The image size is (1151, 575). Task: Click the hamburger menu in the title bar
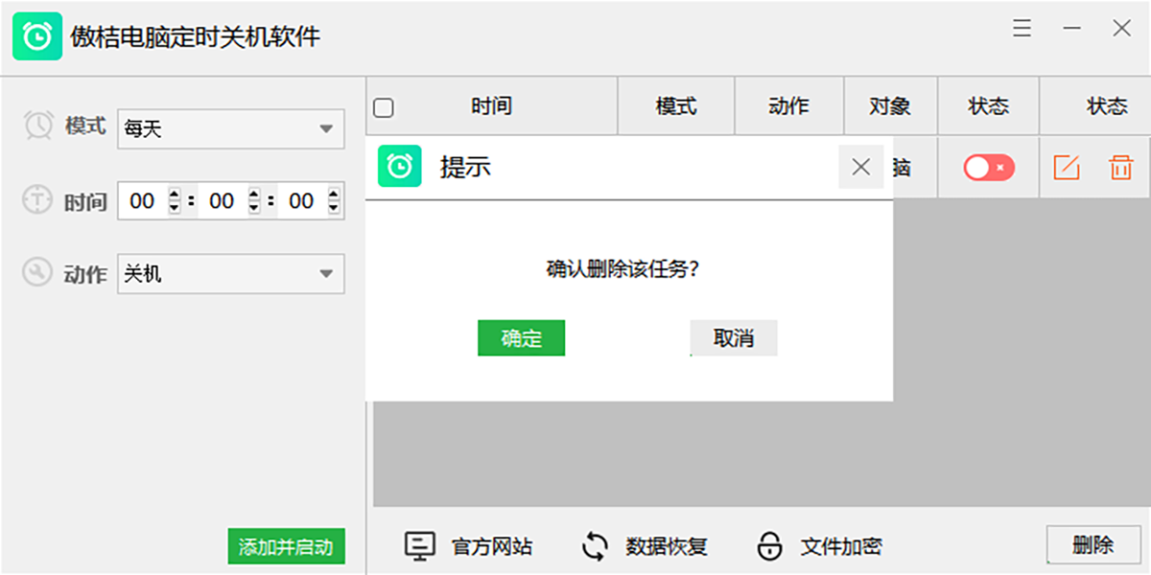pos(1022,29)
